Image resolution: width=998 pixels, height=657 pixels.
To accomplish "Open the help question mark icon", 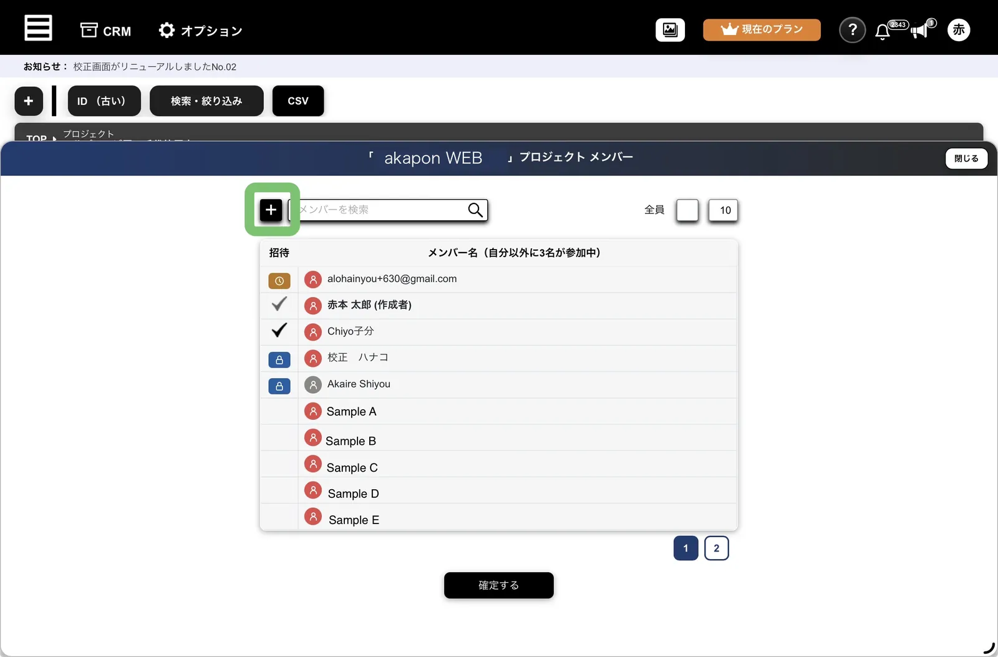I will (852, 30).
